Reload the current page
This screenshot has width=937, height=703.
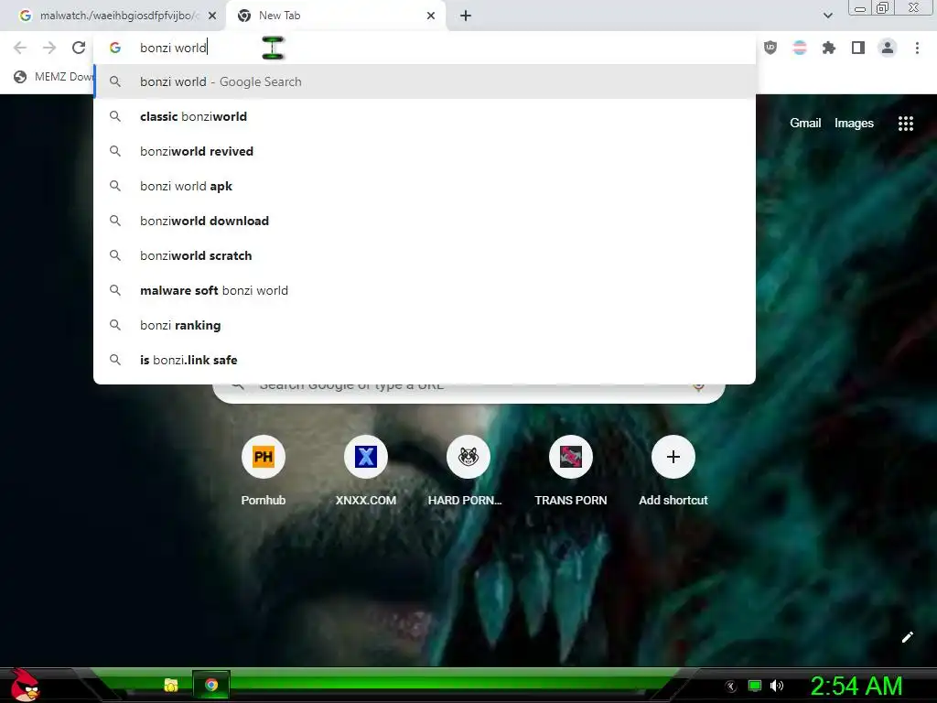(79, 48)
